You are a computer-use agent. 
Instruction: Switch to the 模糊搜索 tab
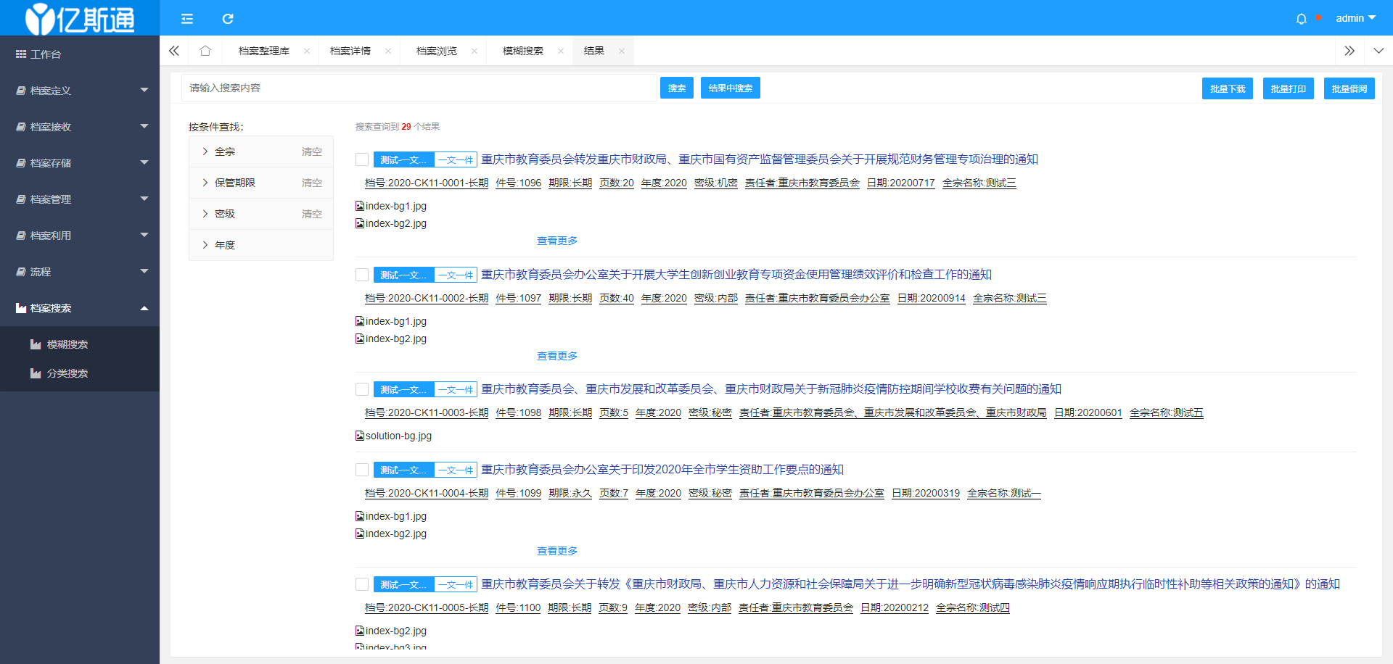pyautogui.click(x=523, y=51)
